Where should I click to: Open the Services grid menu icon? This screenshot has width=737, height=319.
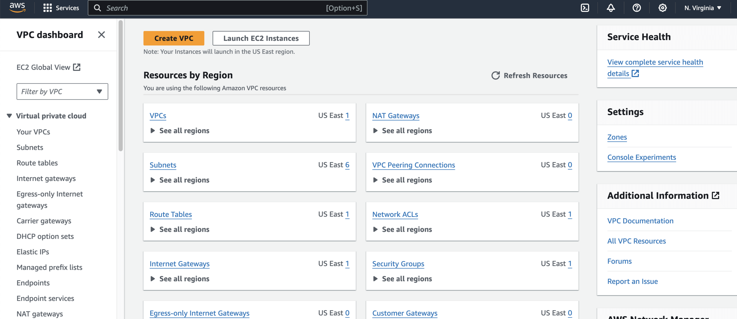47,8
